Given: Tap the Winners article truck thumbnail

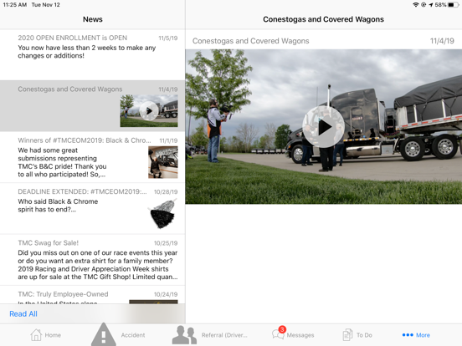Looking at the screenshot, I should [163, 162].
